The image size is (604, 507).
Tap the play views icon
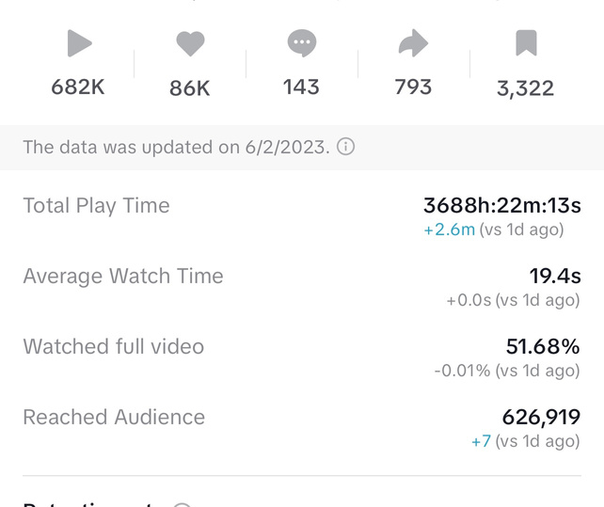pos(79,43)
